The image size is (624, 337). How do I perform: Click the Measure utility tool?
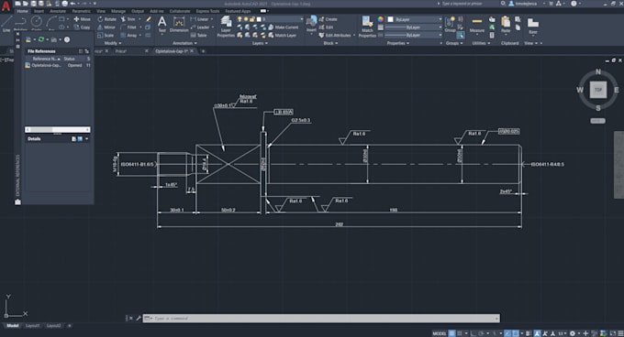click(x=477, y=25)
